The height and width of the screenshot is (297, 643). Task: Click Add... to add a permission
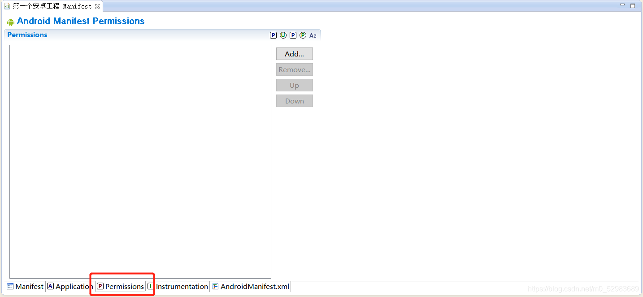coord(294,54)
